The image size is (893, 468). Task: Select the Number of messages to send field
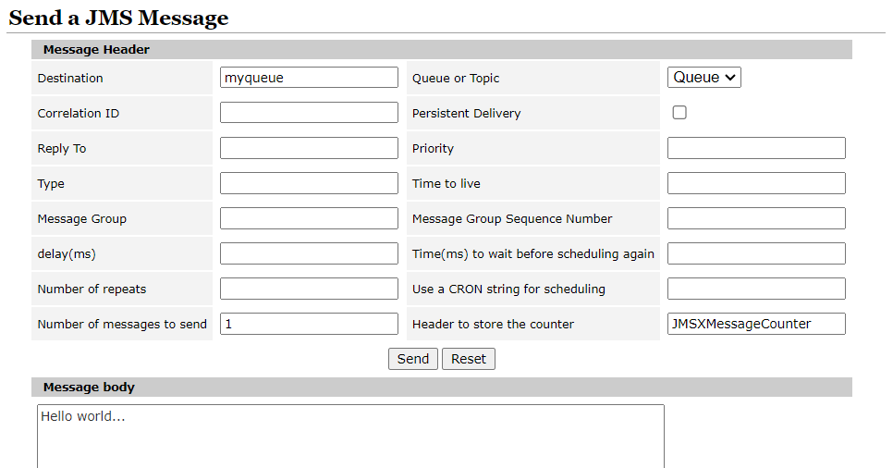point(309,324)
